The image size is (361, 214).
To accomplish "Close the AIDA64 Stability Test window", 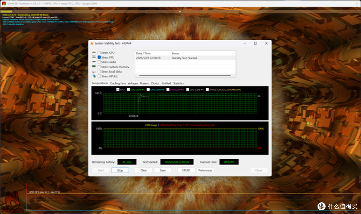I will click(266, 43).
